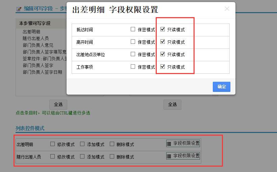Enable 保密模式 for 抵达时间

[133, 29]
